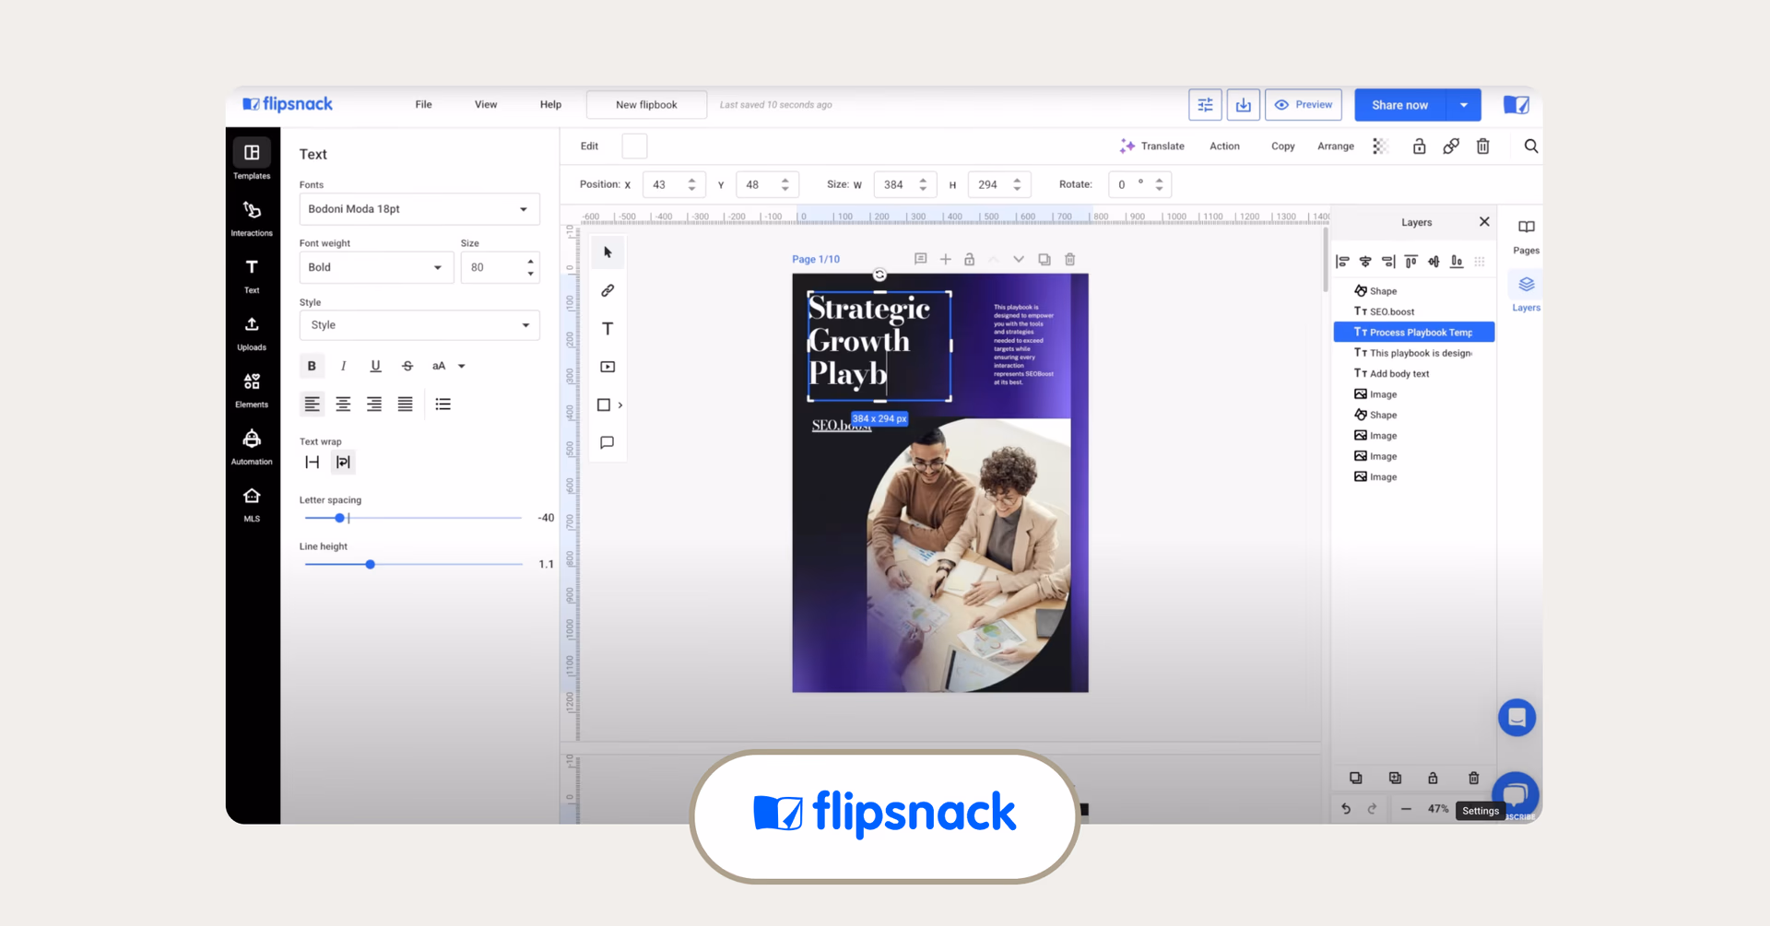Click the New flipbook title field

click(x=647, y=105)
